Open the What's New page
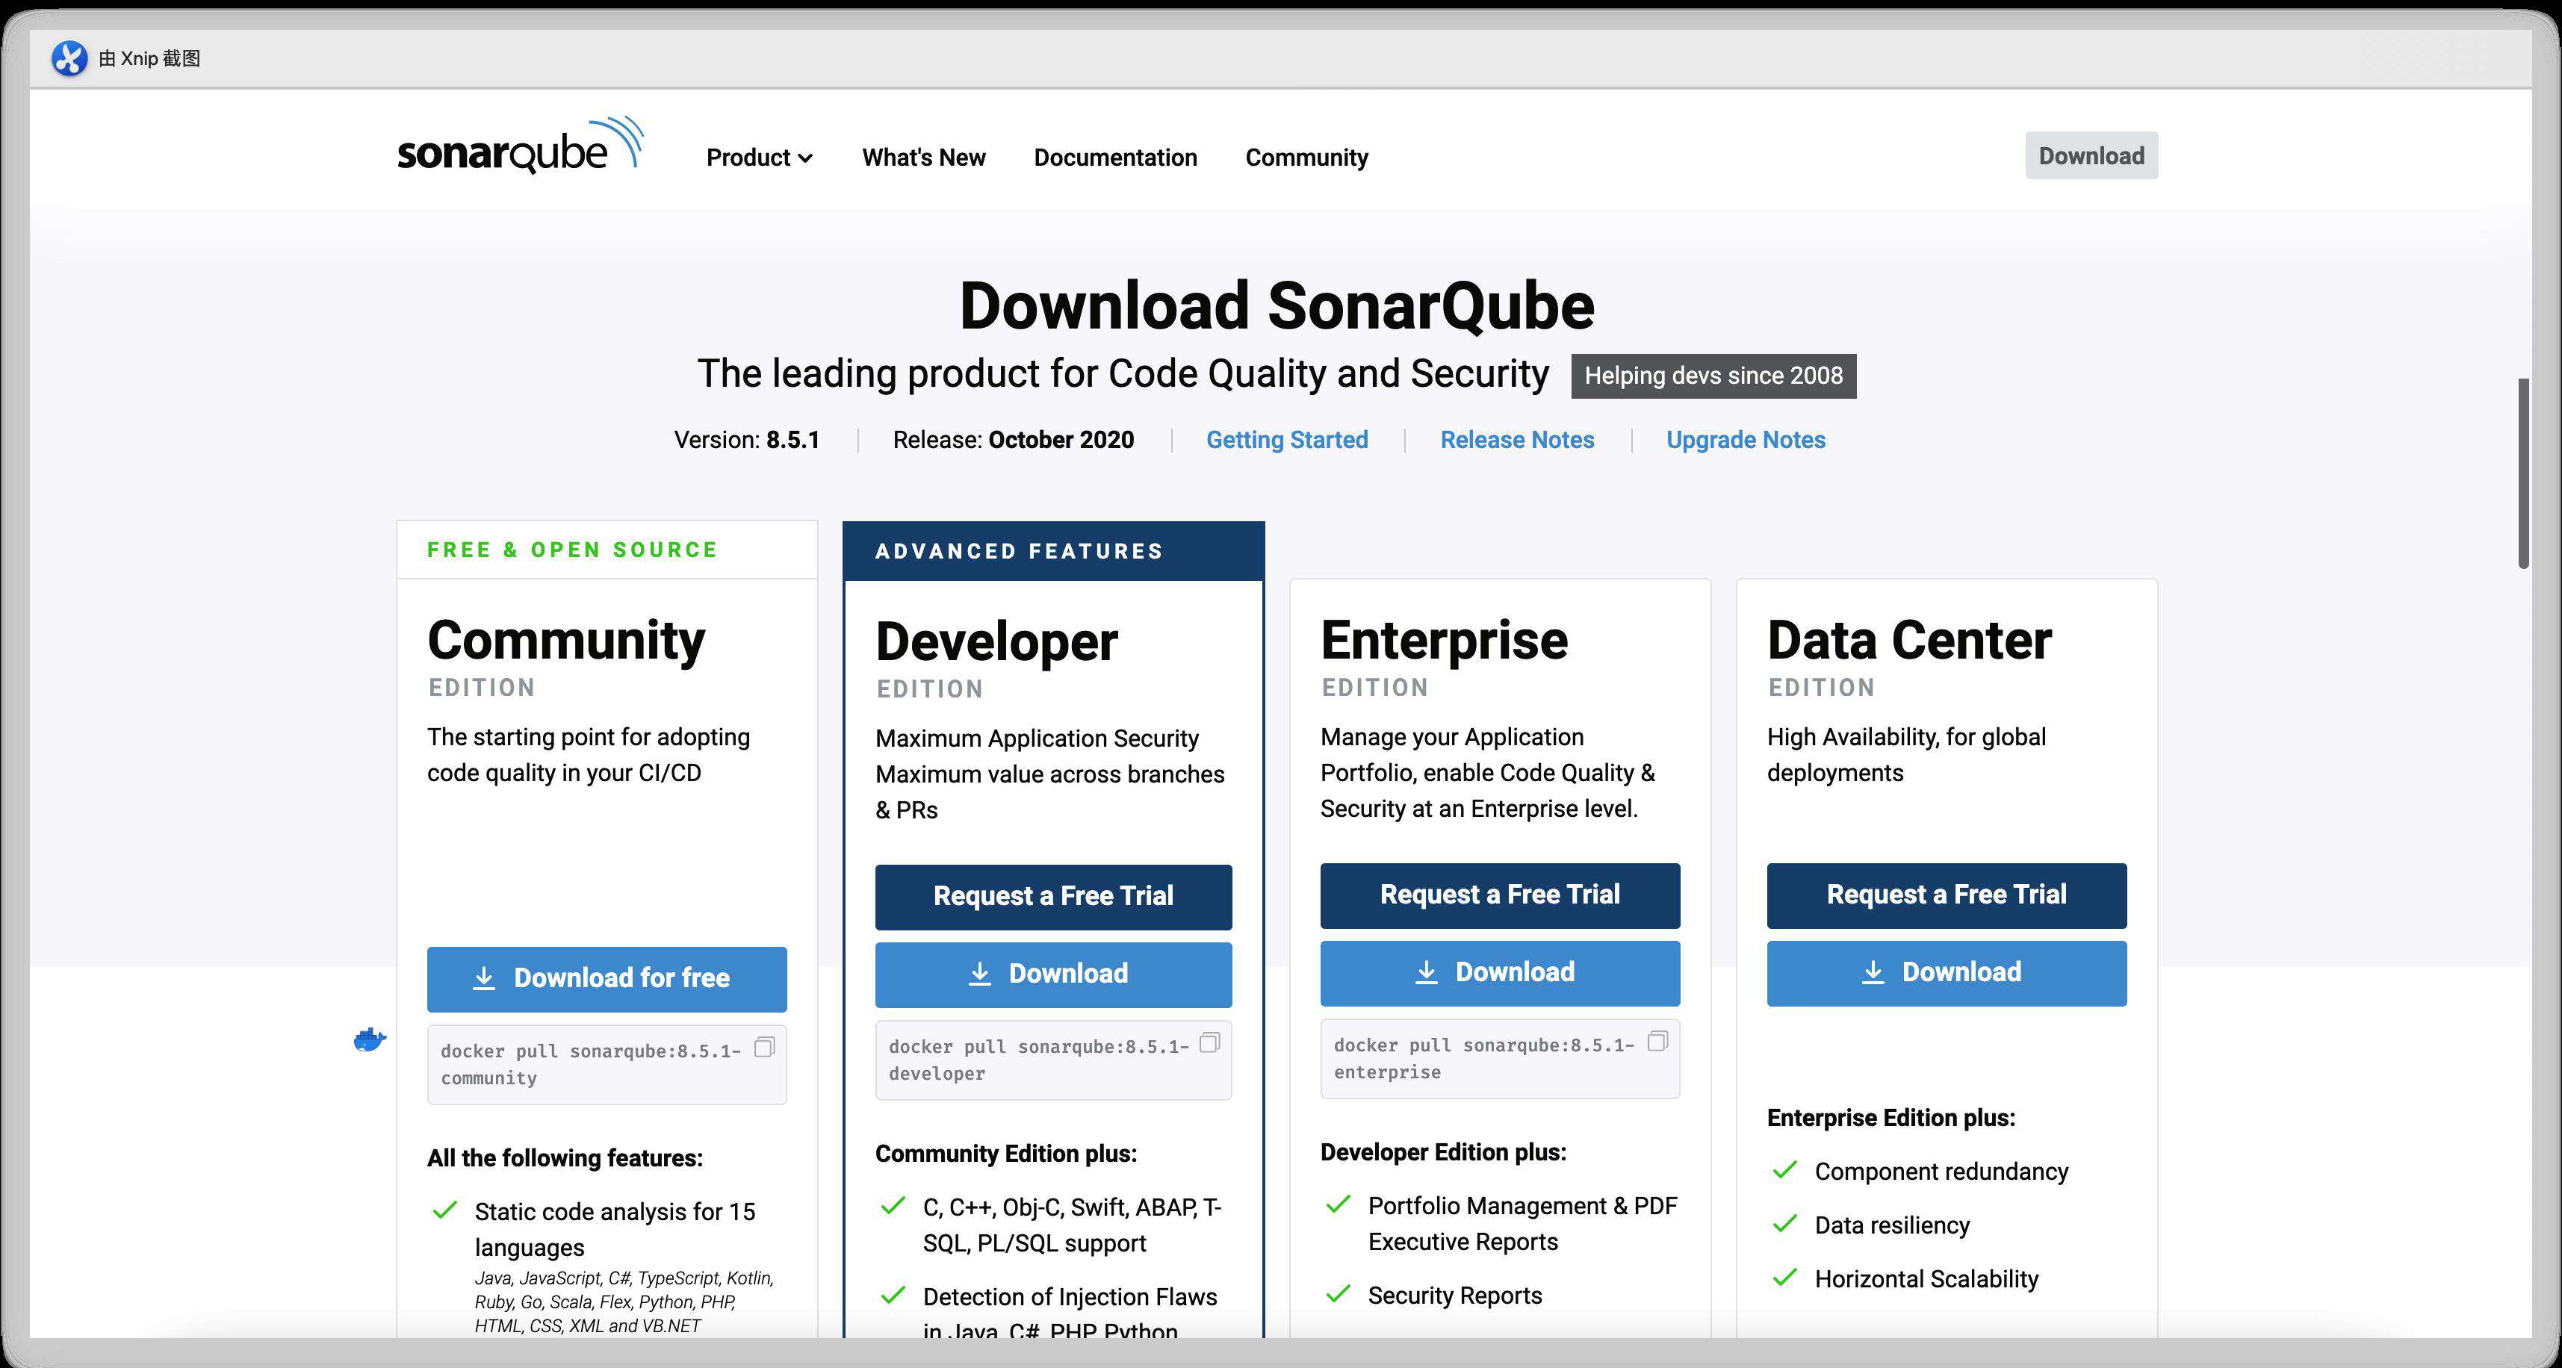This screenshot has width=2562, height=1368. tap(923, 157)
